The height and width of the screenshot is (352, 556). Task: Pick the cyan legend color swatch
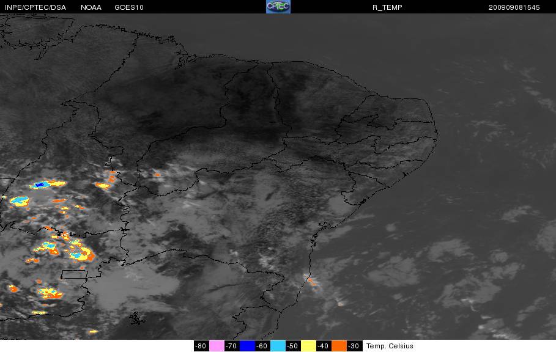pyautogui.click(x=278, y=346)
